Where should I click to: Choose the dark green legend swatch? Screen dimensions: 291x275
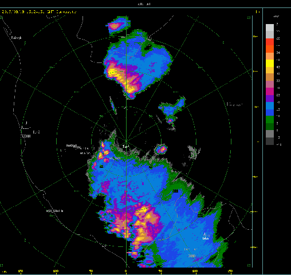270,127
